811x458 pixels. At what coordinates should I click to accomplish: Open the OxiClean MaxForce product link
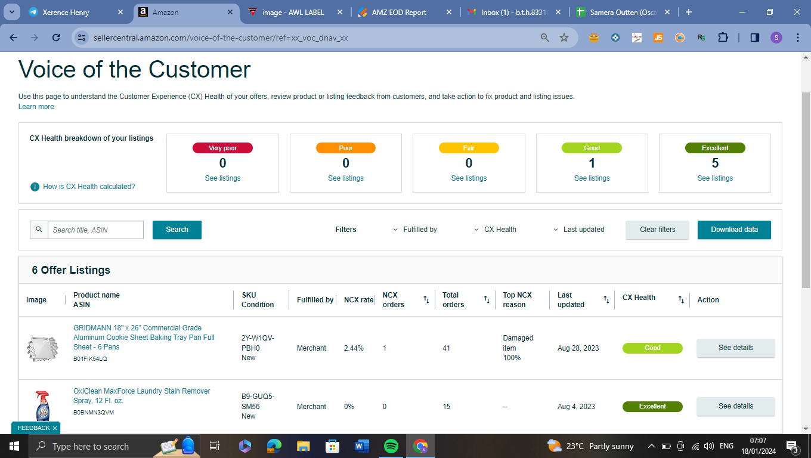click(x=142, y=396)
